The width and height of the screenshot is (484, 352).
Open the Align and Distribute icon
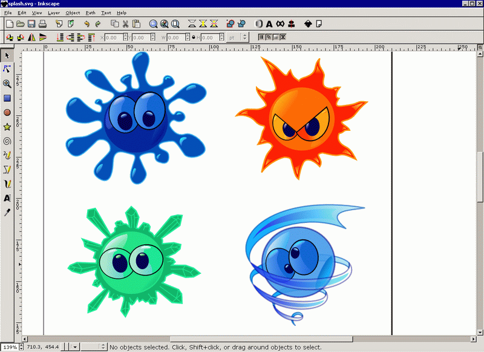pyautogui.click(x=291, y=24)
